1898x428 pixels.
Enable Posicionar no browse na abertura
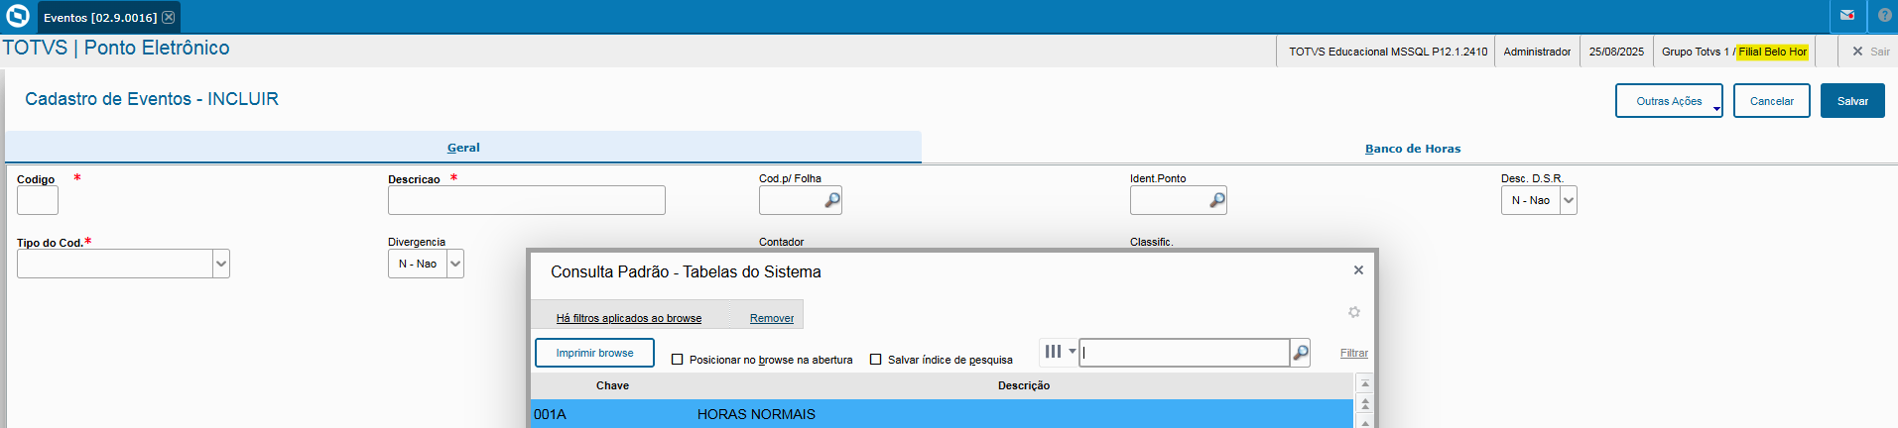678,360
